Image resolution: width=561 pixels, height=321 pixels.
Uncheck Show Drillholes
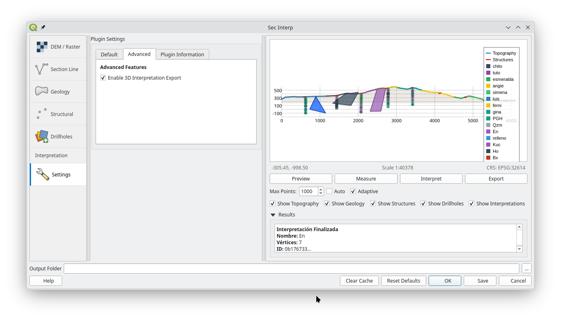point(423,203)
